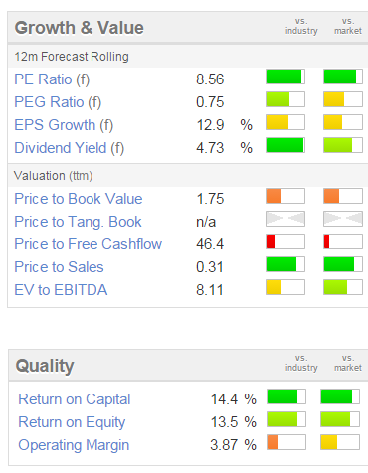
Task: Click Operating Margin vs. industry orange bar
Action: coord(286,442)
